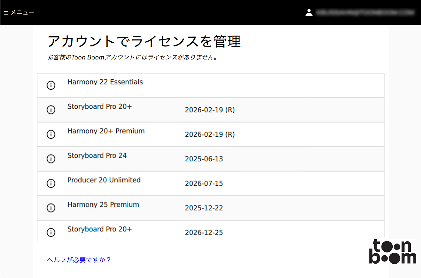This screenshot has width=421, height=278.
Task: Select the Harmony 20+ Premium license name
Action: click(x=106, y=131)
